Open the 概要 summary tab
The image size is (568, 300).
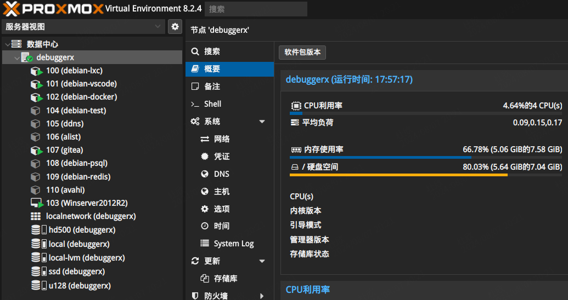coord(229,69)
